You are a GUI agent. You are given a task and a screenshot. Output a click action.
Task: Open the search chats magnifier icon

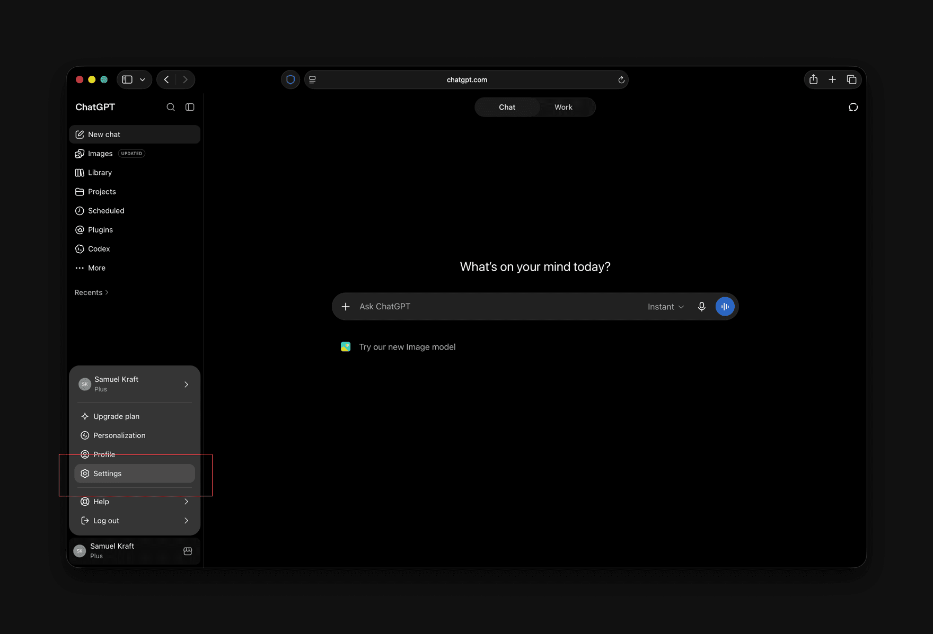171,107
